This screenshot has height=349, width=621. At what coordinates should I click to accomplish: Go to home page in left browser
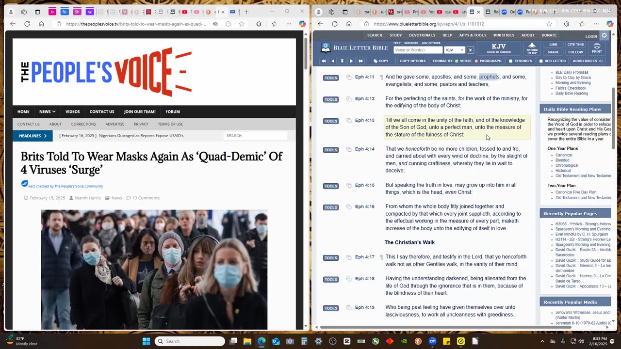point(41,24)
